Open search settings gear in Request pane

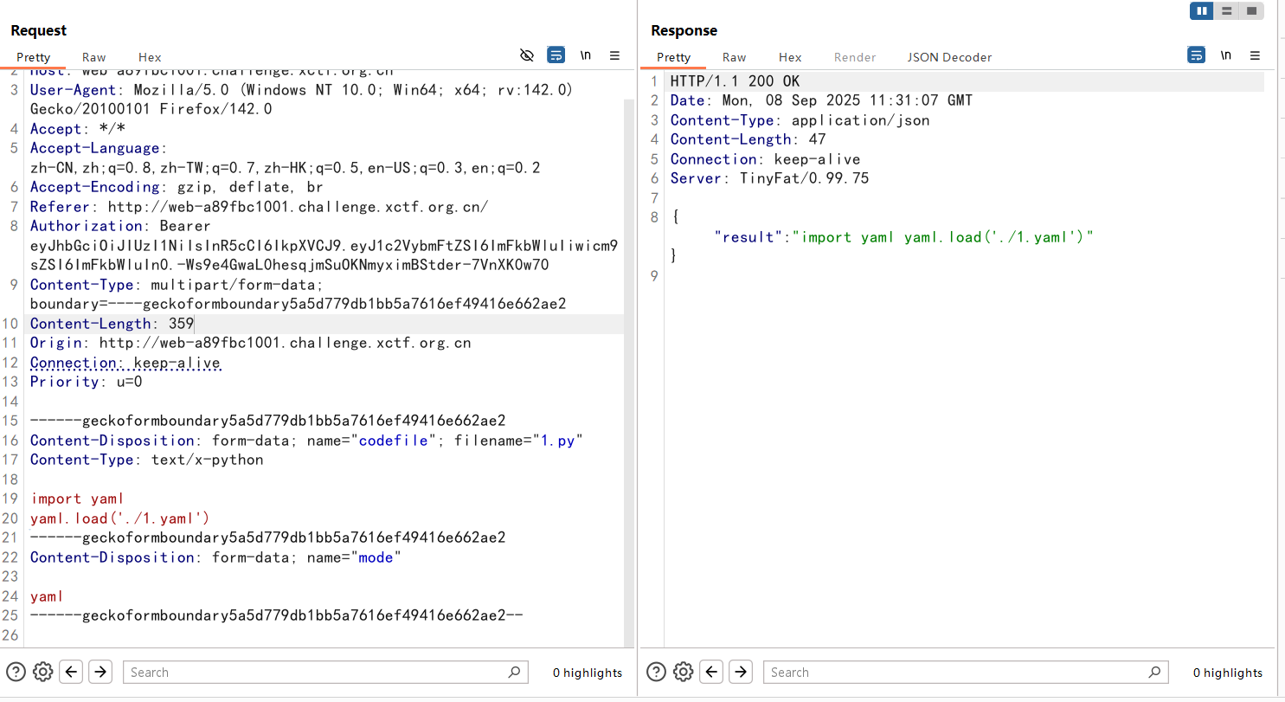click(43, 672)
